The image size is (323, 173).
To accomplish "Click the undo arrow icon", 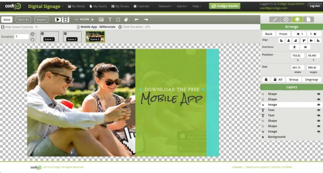I will tap(136, 19).
